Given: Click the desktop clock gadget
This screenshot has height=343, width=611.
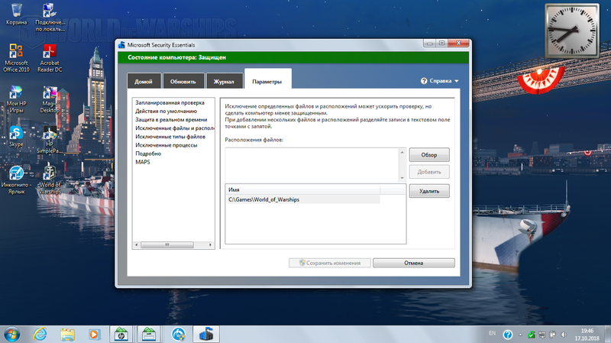Looking at the screenshot, I should (572, 31).
